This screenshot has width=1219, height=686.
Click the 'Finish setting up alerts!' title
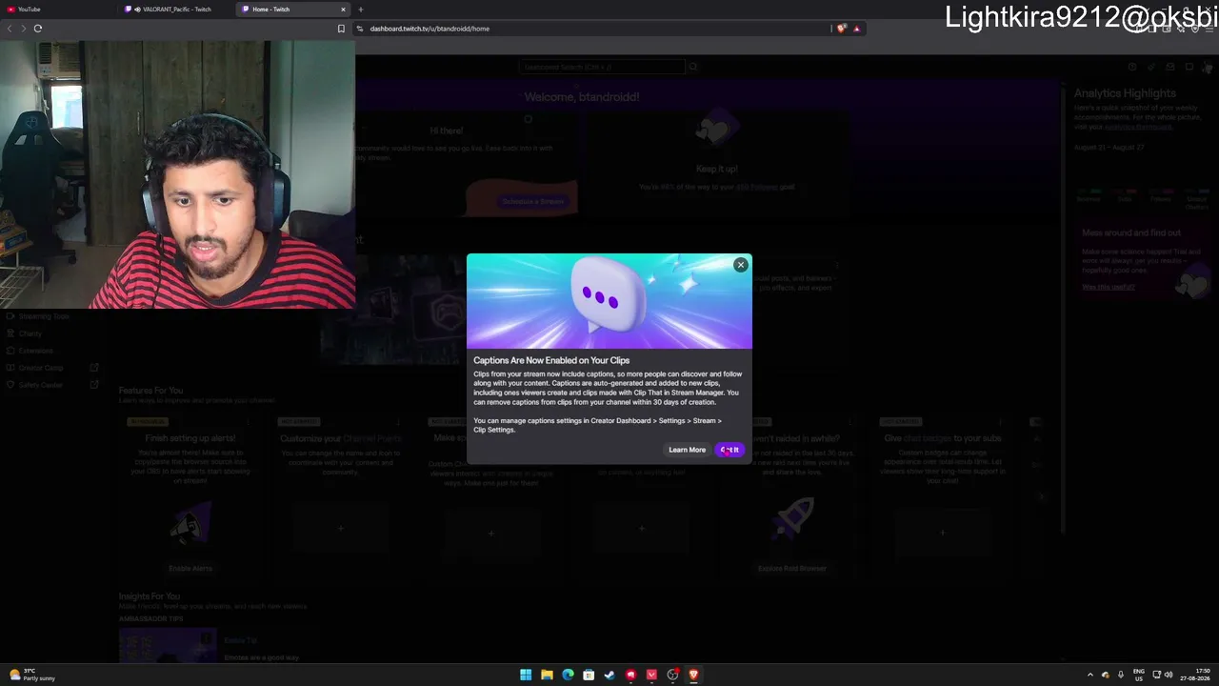coord(190,438)
